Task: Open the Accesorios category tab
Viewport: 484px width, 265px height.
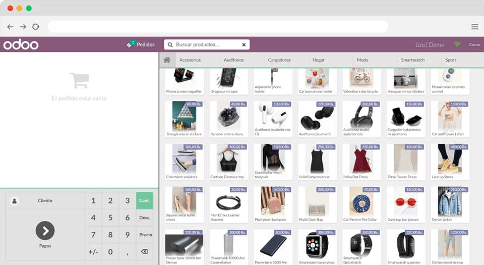Action: (x=190, y=60)
